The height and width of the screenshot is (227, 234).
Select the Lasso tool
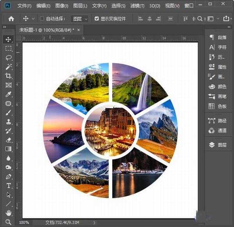coord(8,57)
